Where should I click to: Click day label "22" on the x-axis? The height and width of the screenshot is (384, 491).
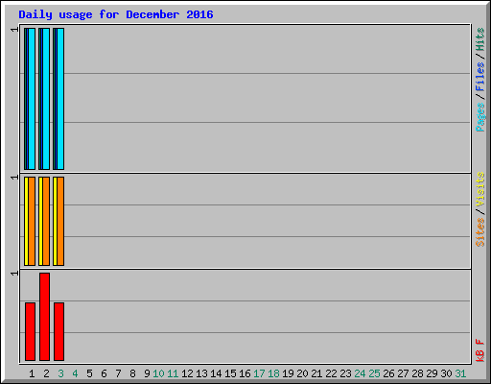(331, 373)
